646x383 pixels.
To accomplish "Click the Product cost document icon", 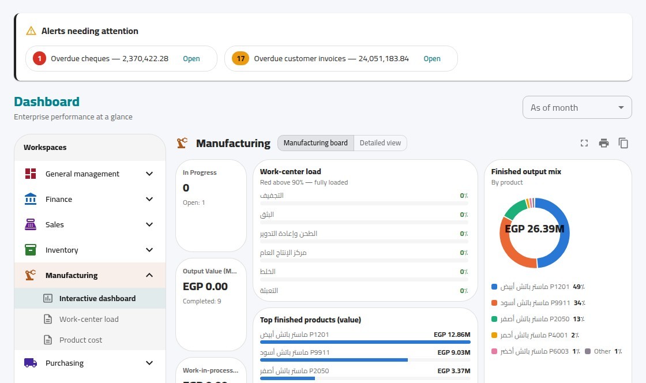I will [48, 340].
